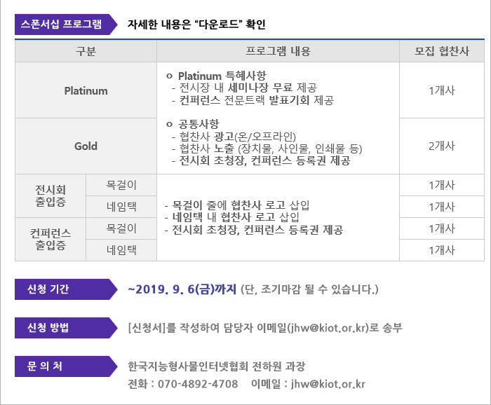Click the 프로그램 내용 column header
491x405 pixels.
pos(278,51)
